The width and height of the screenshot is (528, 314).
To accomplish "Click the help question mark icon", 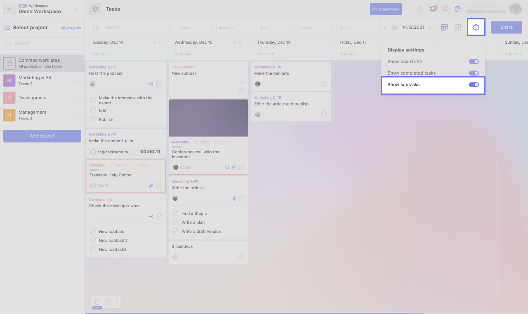I will point(457,9).
